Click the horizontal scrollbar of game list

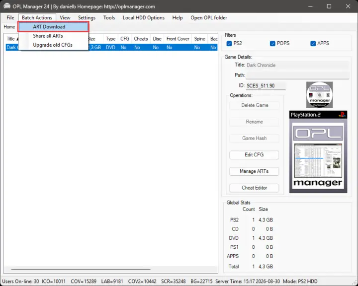point(81,269)
